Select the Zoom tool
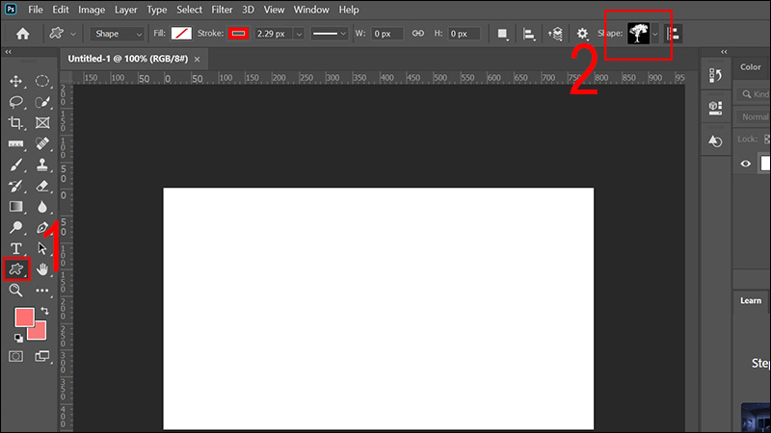 [15, 291]
